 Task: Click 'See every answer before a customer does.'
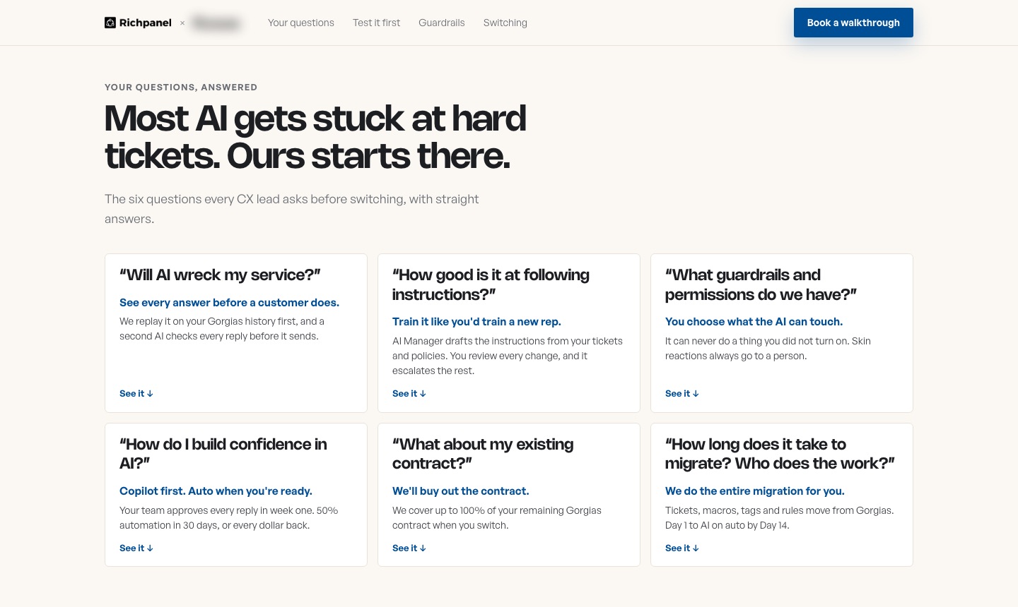229,302
